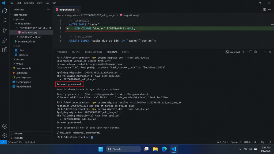
Task: Switch to the OUTPUT panel tab
Action: coord(76,52)
